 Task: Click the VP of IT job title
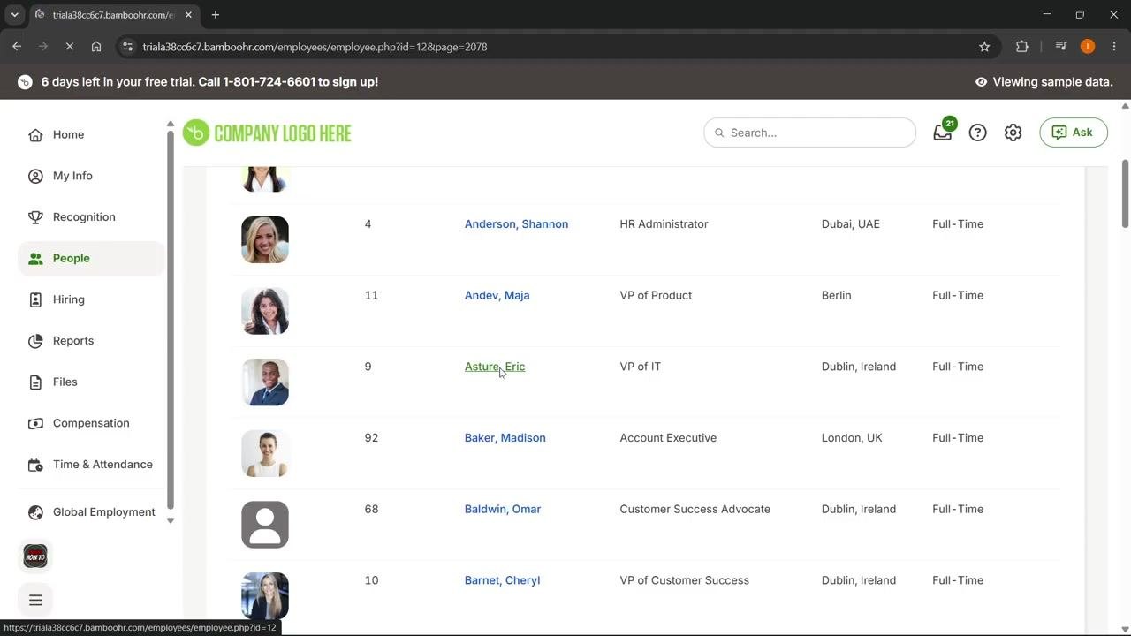click(x=640, y=367)
